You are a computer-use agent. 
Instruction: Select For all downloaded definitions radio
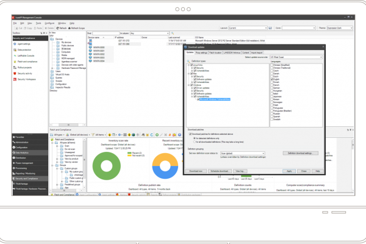[x=194, y=142]
